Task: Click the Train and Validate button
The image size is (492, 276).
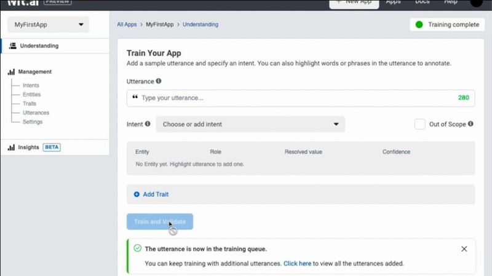Action: click(x=160, y=222)
